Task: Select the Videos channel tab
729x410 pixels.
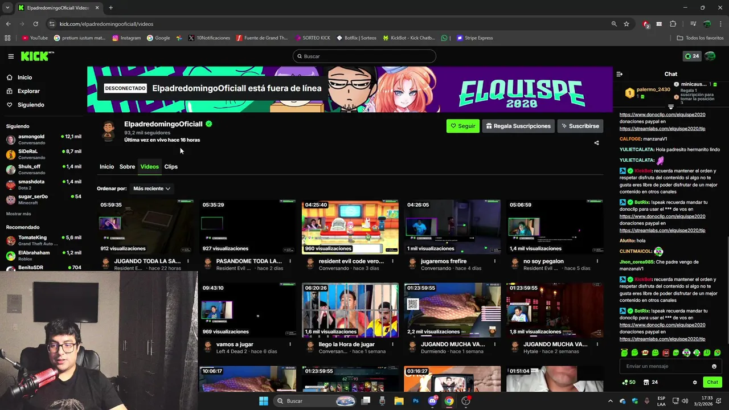Action: point(149,167)
